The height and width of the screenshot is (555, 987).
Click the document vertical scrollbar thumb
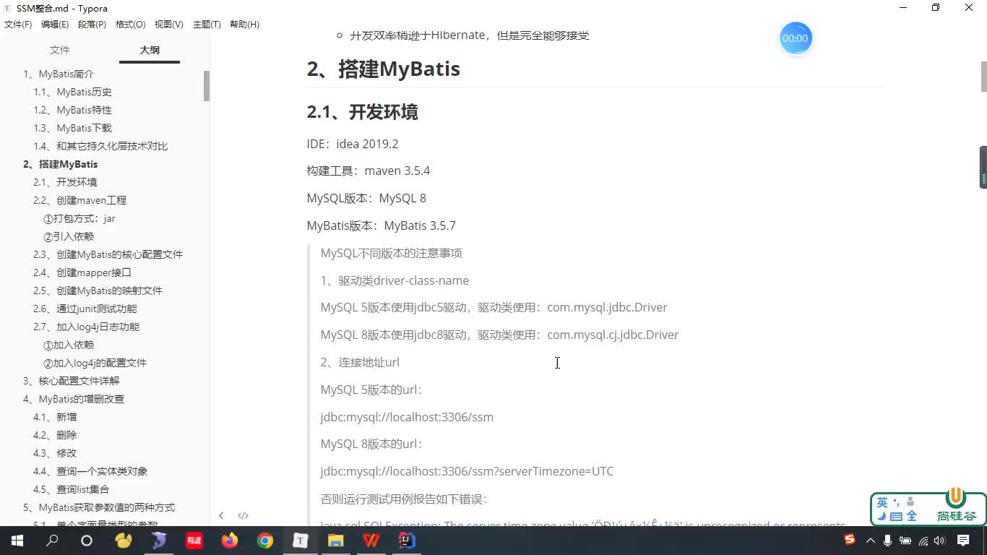click(983, 77)
